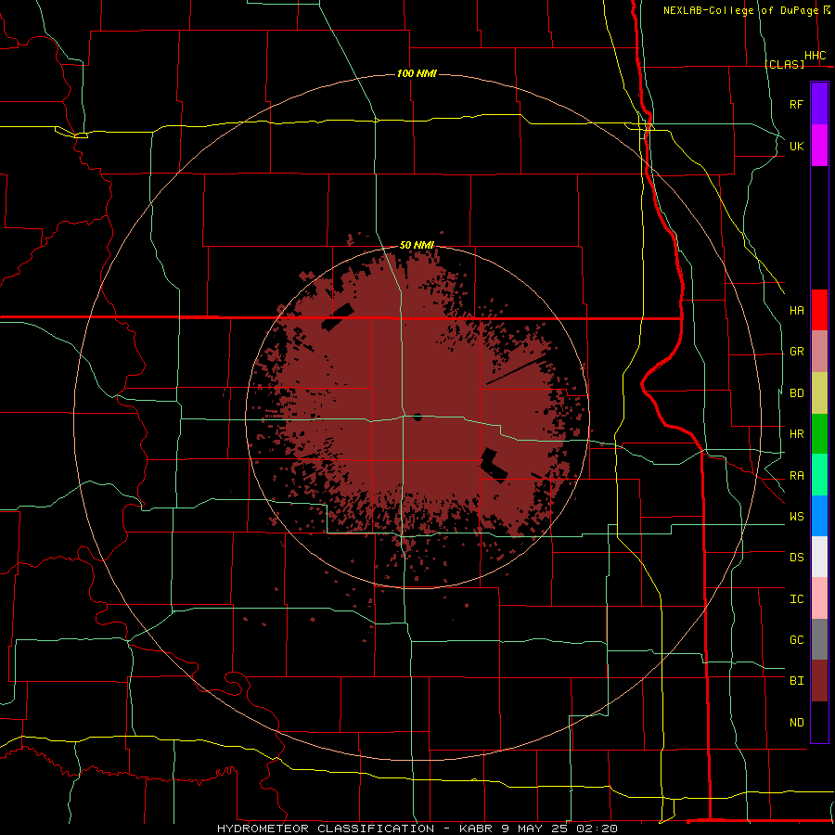This screenshot has width=835, height=835.
Task: Click the white DS legend swatch
Action: (819, 557)
